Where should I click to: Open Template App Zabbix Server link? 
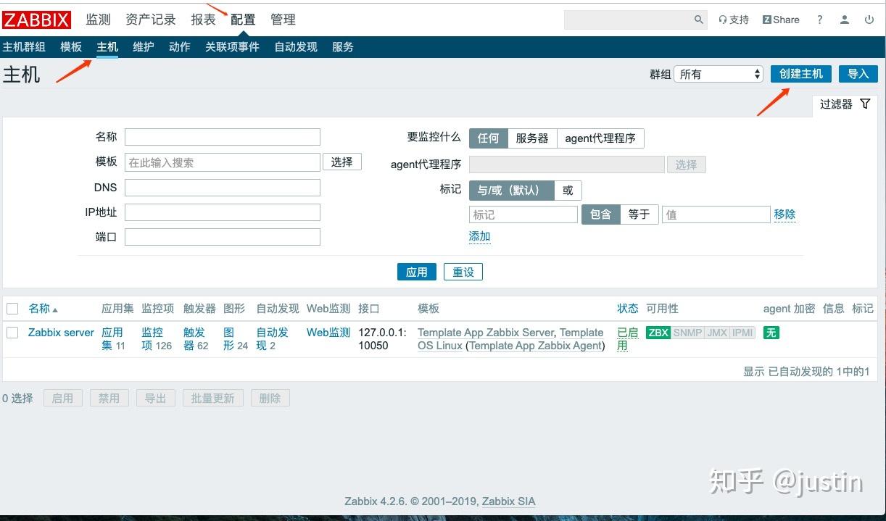485,332
